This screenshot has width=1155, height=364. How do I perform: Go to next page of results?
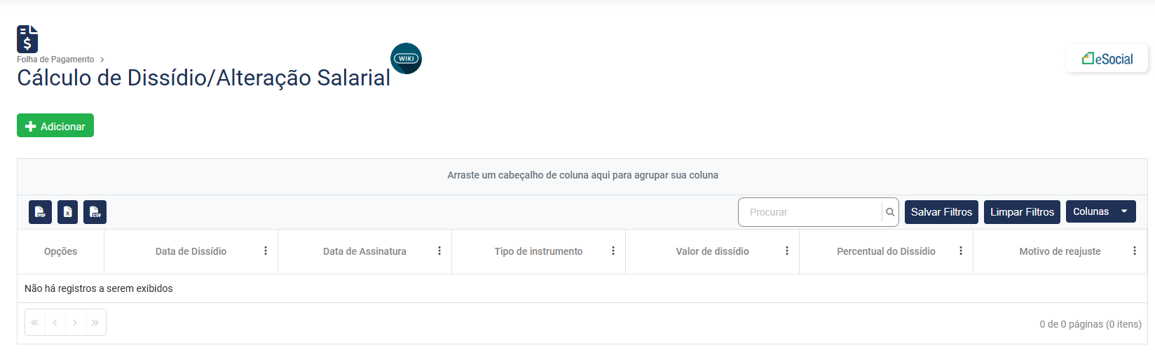pyautogui.click(x=75, y=323)
